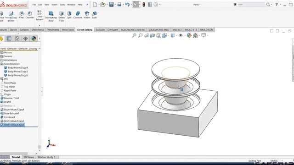Image resolution: width=294 pixels, height=165 pixels.
Task: Open the DimXpertManager tab icon
Action: coord(26,38)
